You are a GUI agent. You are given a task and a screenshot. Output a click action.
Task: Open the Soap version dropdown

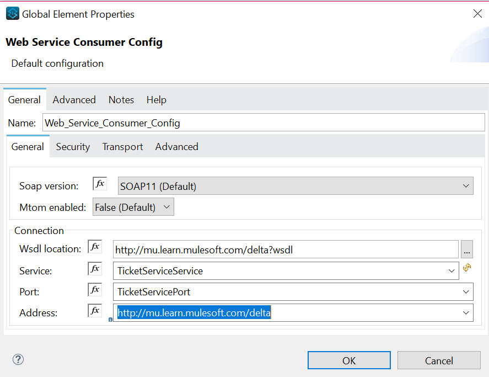pyautogui.click(x=466, y=185)
